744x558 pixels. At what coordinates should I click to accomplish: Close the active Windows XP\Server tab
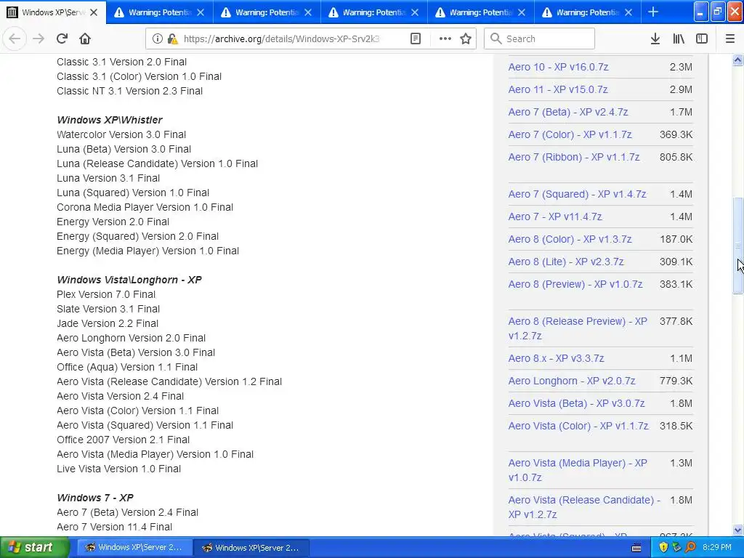click(94, 12)
